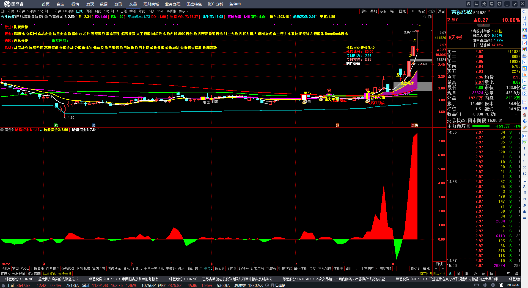Open the fx formula manager icon

pos(484,4)
